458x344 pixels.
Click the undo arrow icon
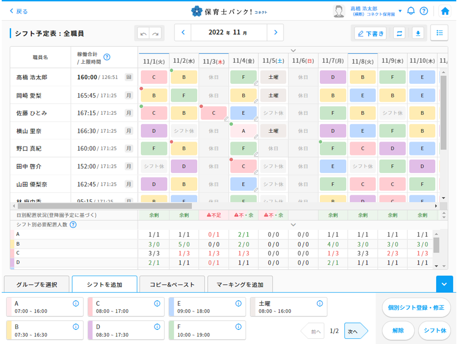coord(143,33)
